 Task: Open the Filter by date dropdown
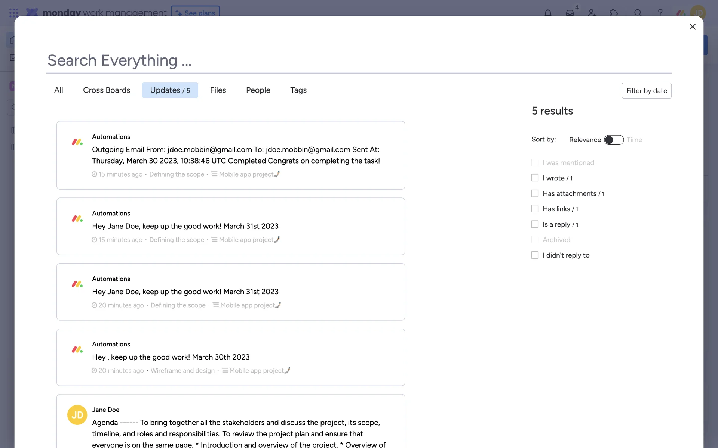646,91
